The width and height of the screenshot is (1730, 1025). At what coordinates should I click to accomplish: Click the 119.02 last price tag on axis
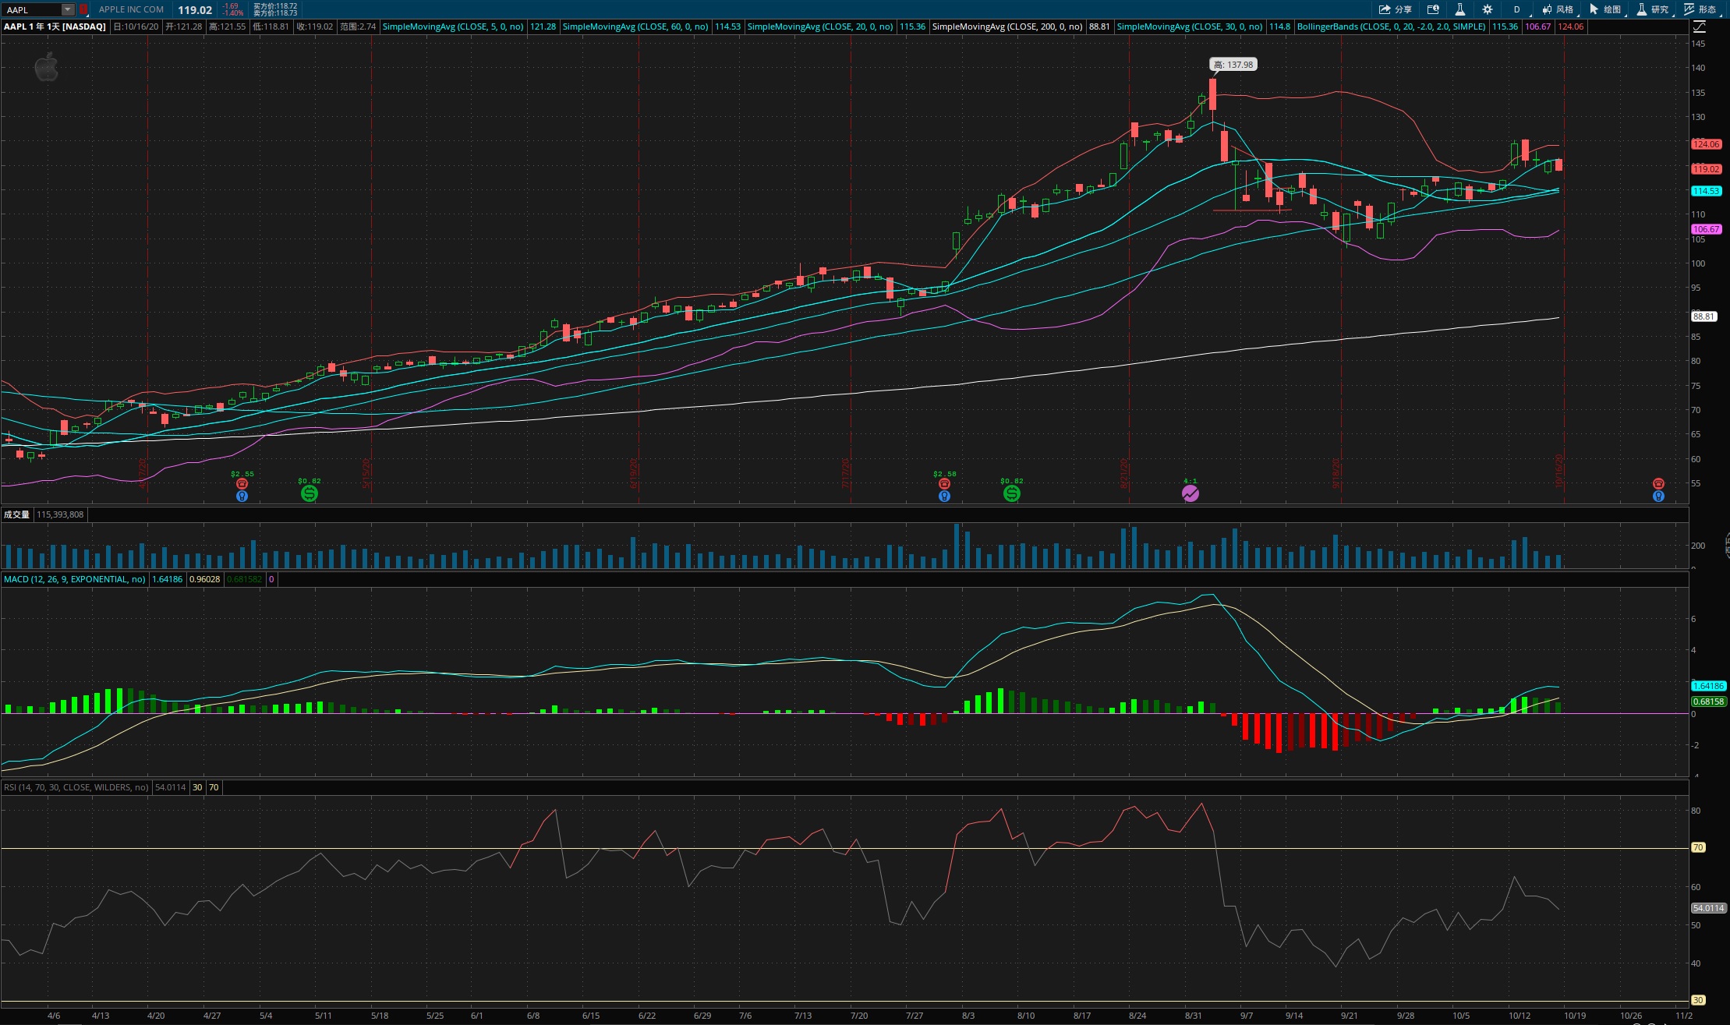pos(1706,169)
